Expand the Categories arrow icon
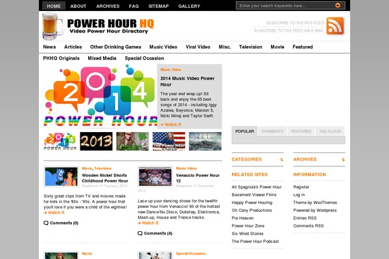This screenshot has height=259, width=389. pyautogui.click(x=281, y=160)
